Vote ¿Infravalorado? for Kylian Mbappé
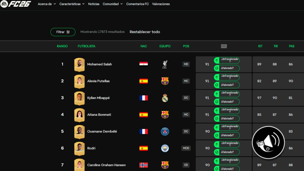This screenshot has width=304, height=171. click(227, 94)
